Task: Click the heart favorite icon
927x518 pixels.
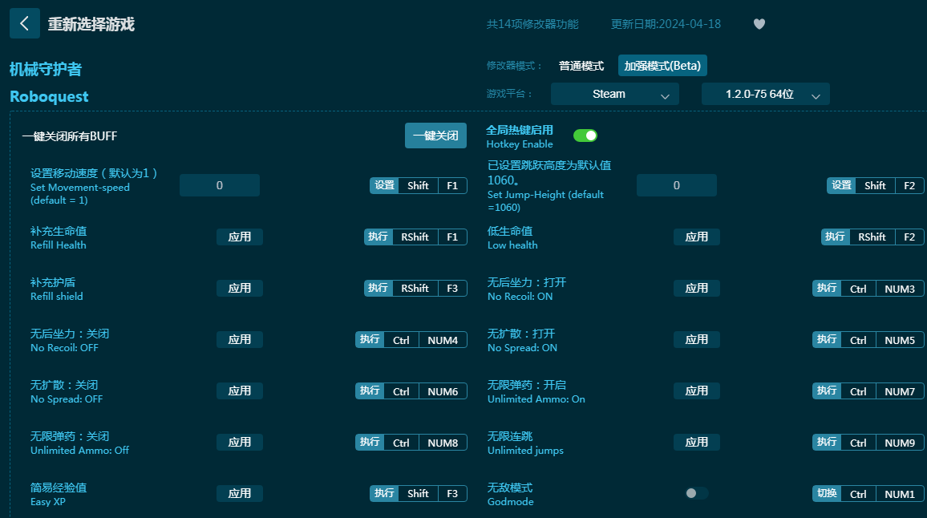Action: pyautogui.click(x=759, y=23)
